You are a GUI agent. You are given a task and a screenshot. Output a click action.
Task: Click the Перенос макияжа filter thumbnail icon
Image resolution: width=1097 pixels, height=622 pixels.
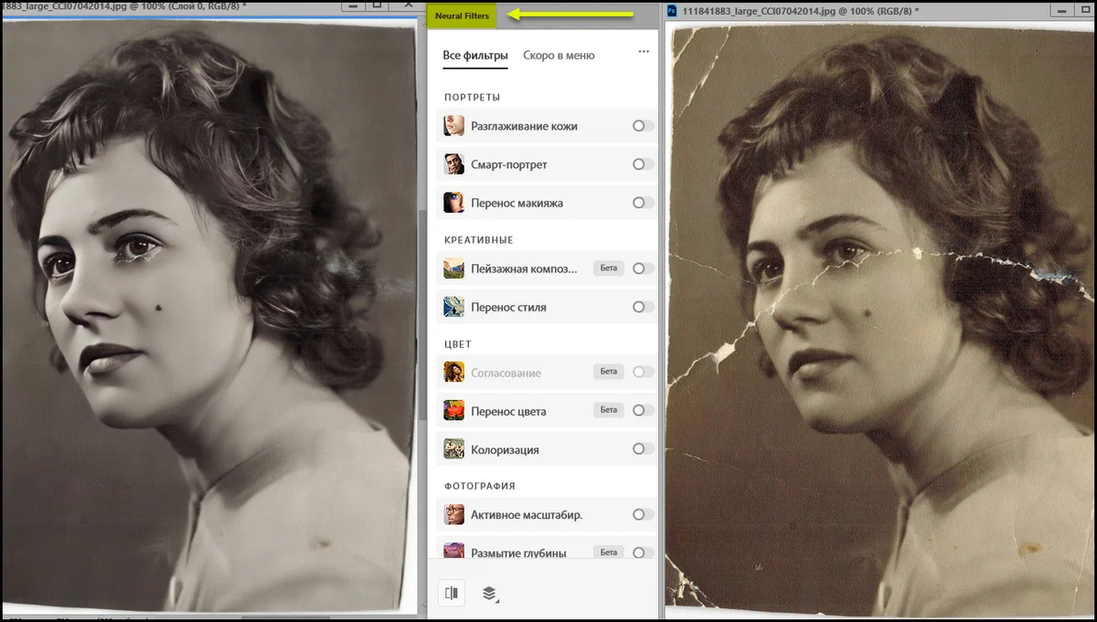coord(454,203)
